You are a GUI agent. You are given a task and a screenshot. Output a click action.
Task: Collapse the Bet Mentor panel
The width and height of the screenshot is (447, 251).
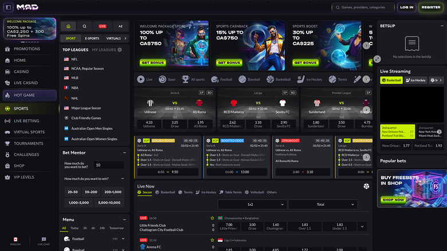124,153
